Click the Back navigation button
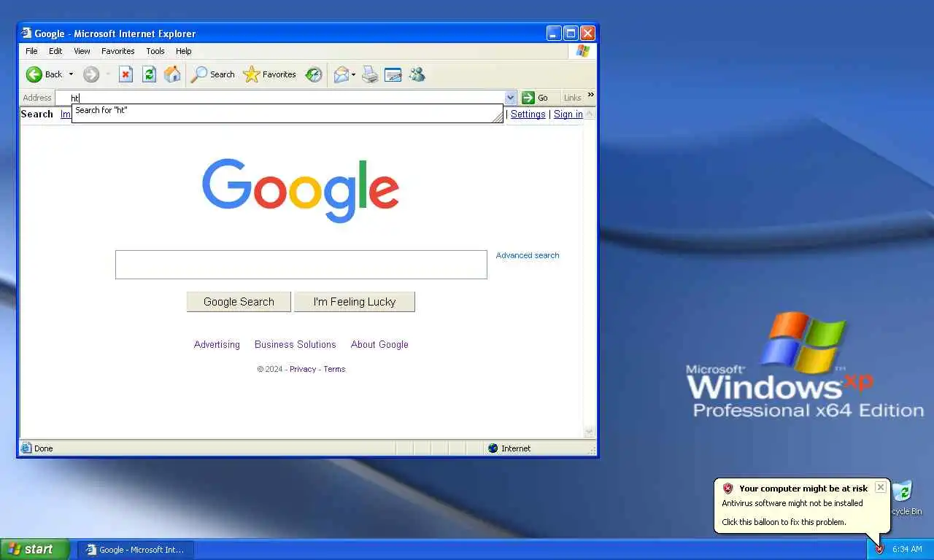This screenshot has height=560, width=934. [44, 74]
